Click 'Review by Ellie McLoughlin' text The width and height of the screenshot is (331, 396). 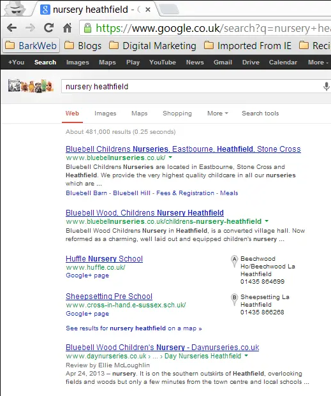tap(108, 365)
